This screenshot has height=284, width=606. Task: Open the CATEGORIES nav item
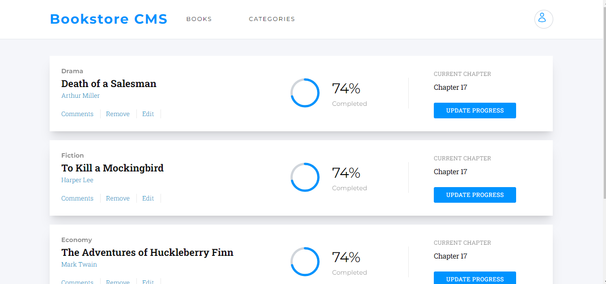click(x=272, y=19)
